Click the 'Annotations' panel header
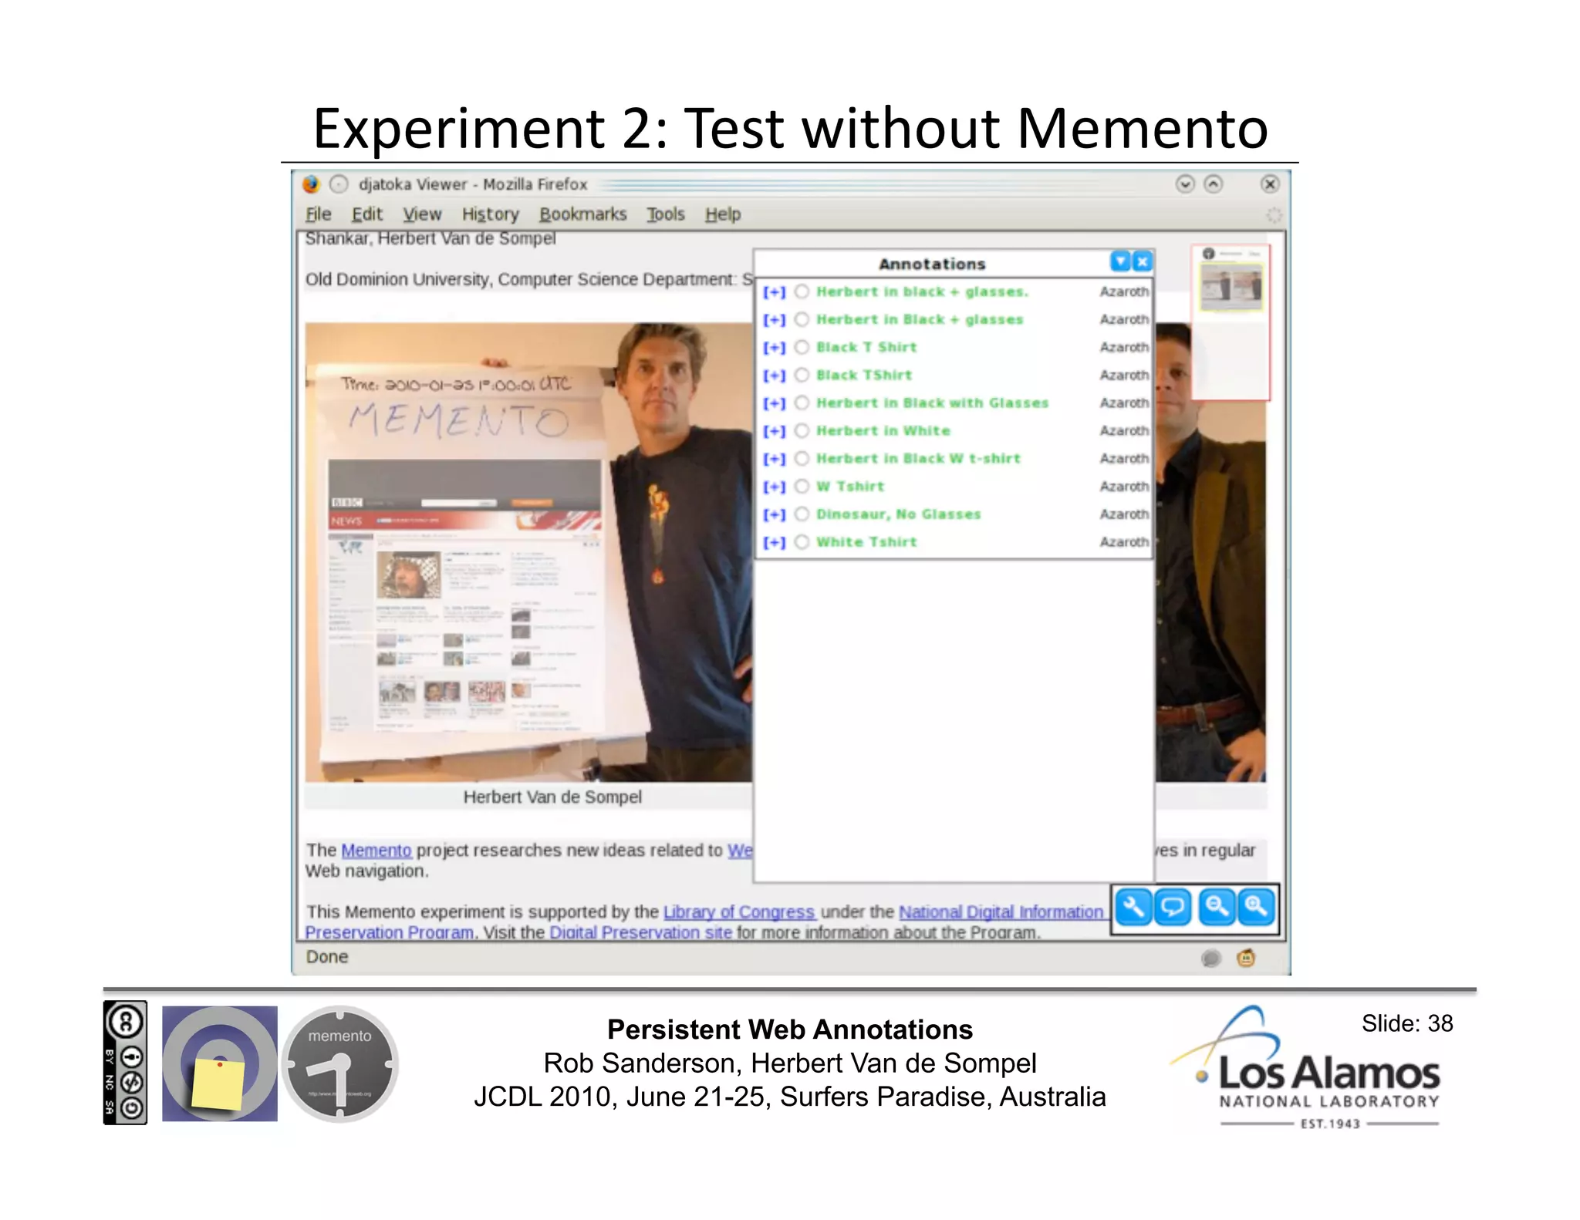This screenshot has height=1220, width=1580. (932, 264)
